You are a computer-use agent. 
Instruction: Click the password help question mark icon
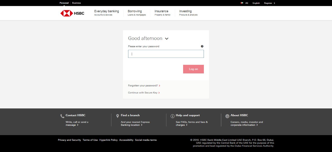tap(202, 46)
